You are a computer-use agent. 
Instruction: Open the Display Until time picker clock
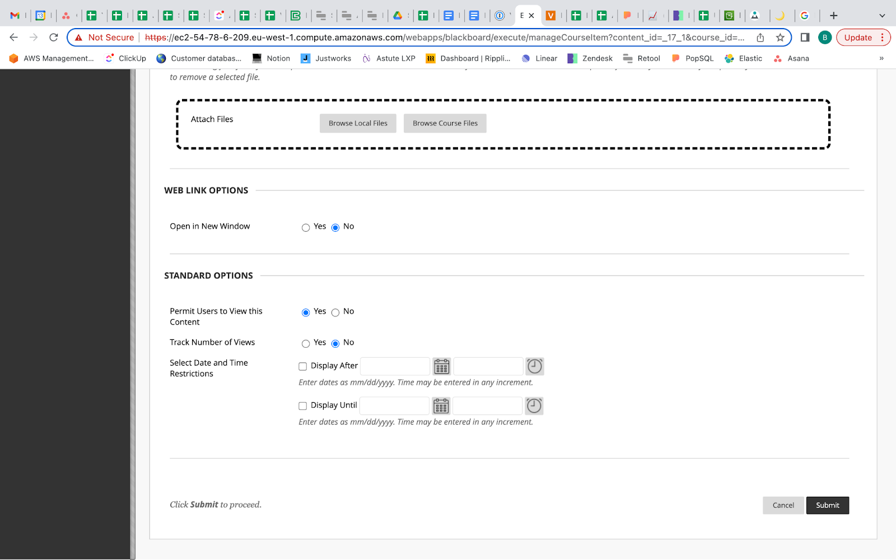tap(534, 406)
